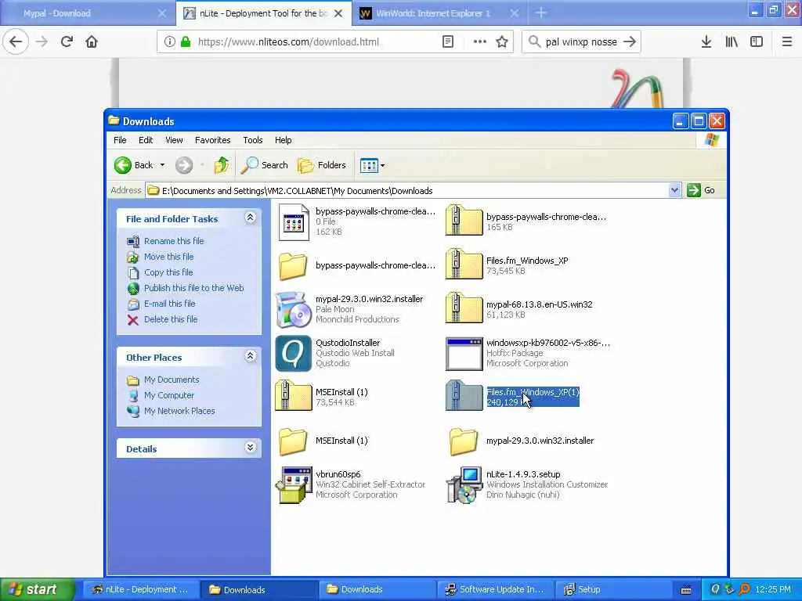Select the nLite-1.4.9.3.setup icon
This screenshot has width=802, height=601.
464,485
